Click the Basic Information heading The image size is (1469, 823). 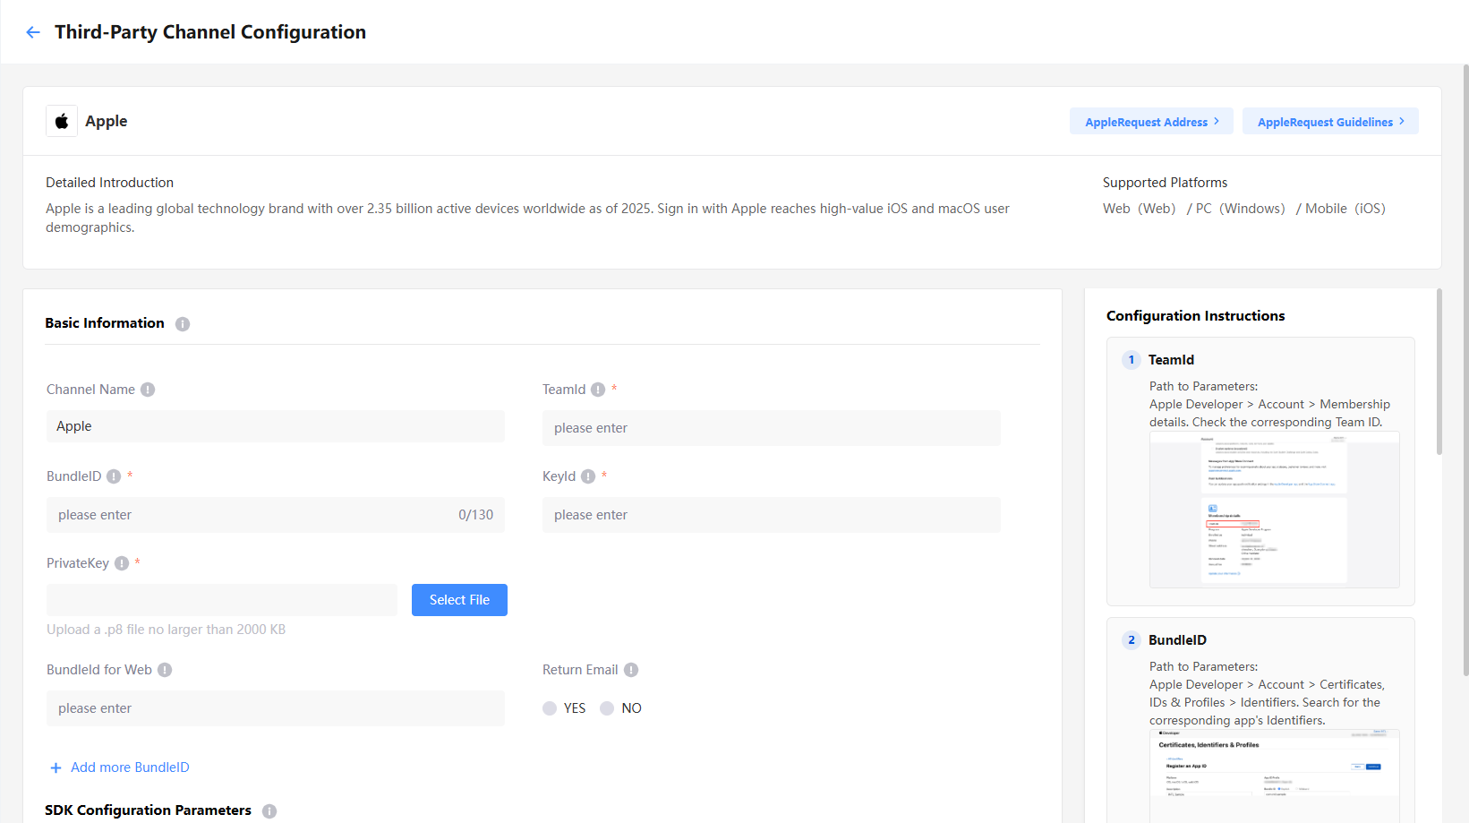point(105,323)
